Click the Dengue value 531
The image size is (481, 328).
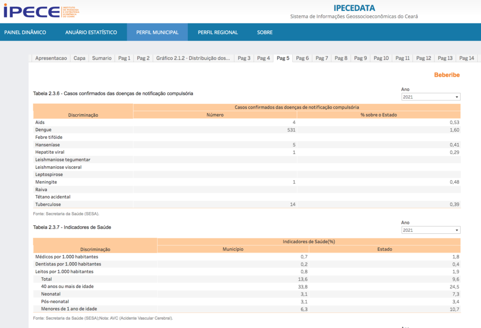[x=291, y=130]
